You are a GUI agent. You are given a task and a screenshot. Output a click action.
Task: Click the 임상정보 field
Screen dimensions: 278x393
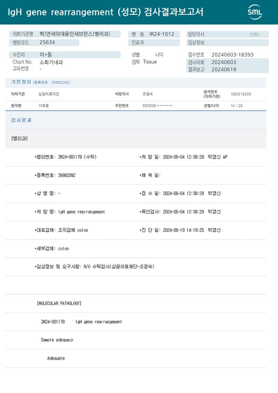227,43
